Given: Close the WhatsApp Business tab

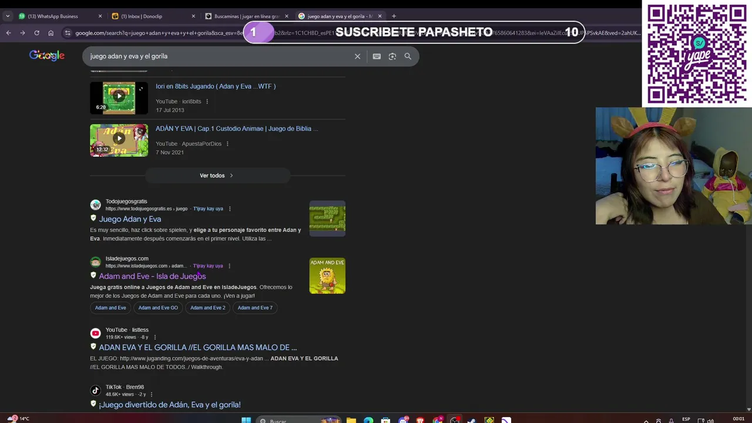Looking at the screenshot, I should pos(100,16).
